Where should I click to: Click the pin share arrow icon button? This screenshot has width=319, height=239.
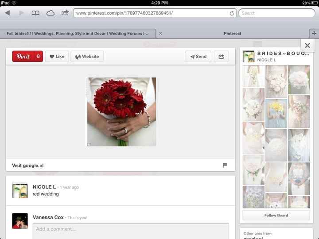point(221,57)
